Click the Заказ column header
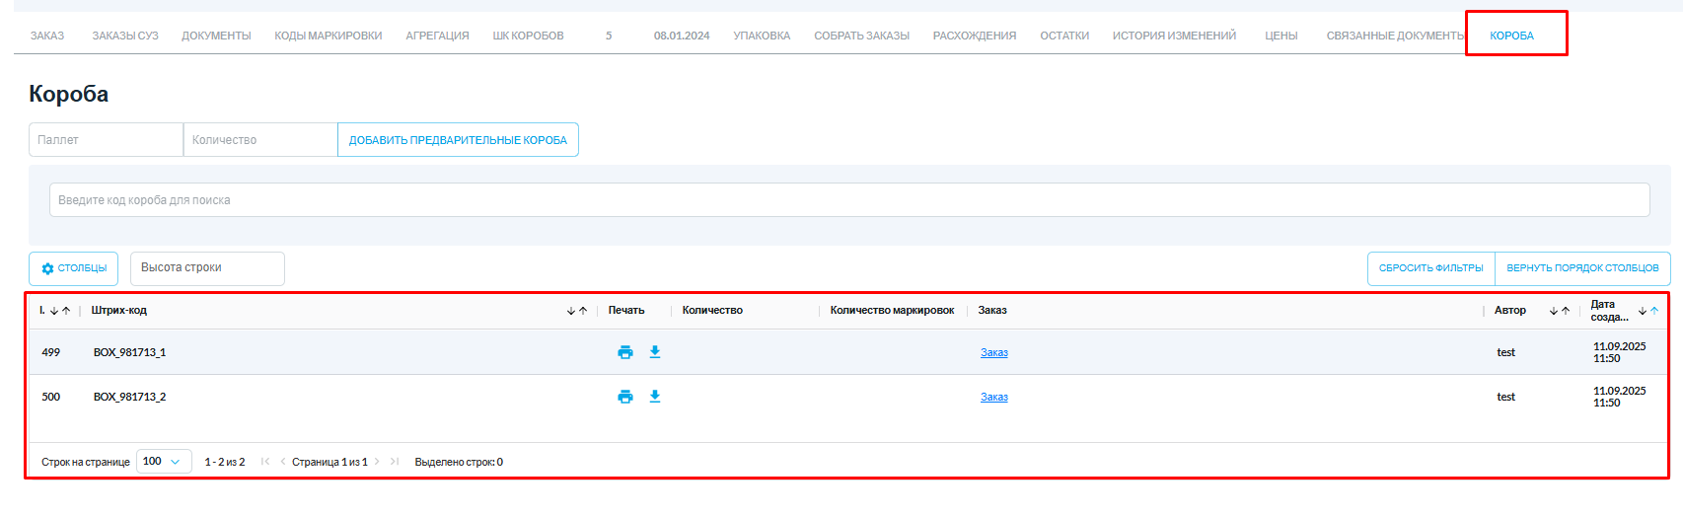This screenshot has width=1683, height=517. 992,311
